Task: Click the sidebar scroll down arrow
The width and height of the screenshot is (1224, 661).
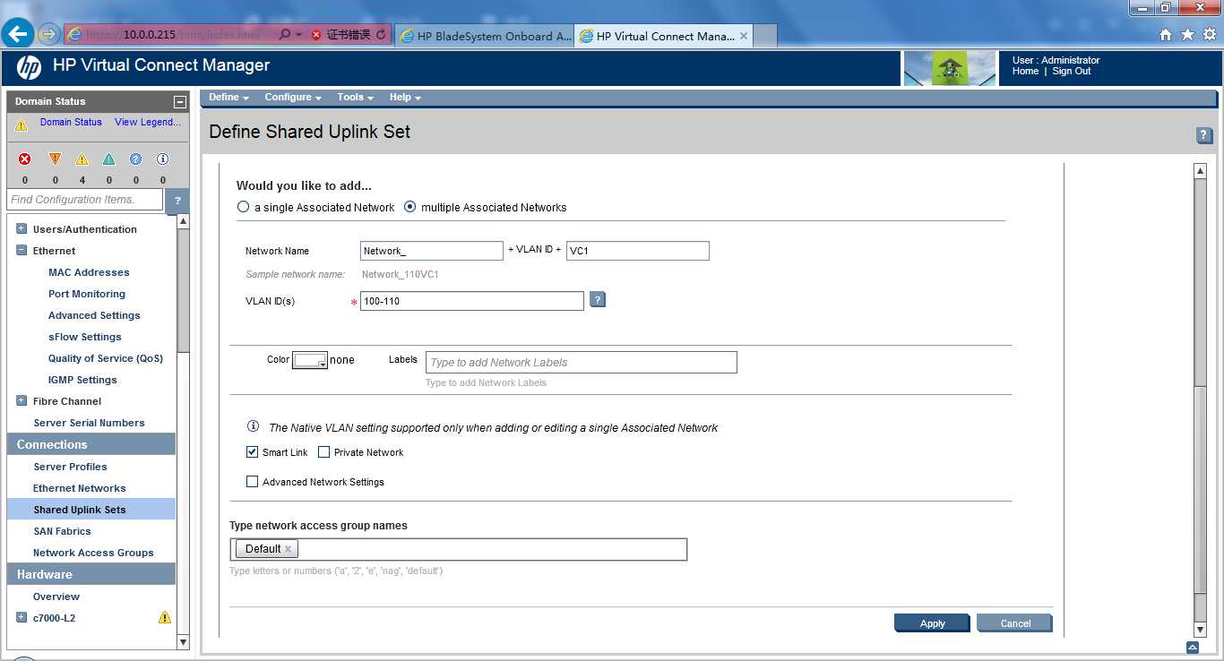Action: point(183,641)
